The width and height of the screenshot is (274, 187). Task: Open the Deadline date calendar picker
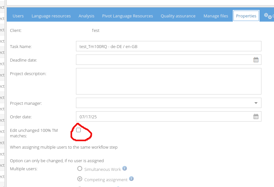point(256,60)
